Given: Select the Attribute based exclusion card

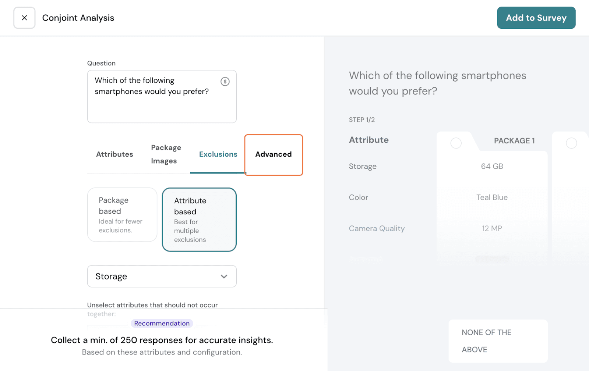Looking at the screenshot, I should 199,220.
